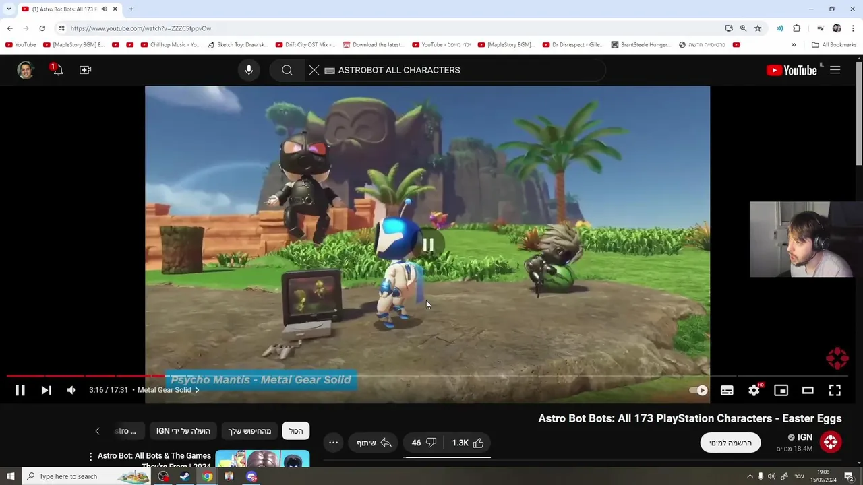Open the IGN channel name link
The image size is (863, 485).
(x=805, y=437)
